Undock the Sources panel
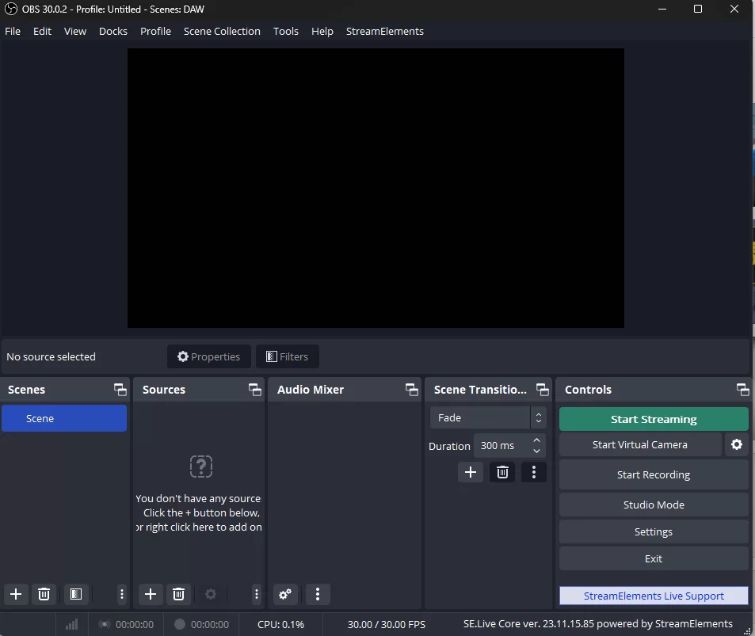The height and width of the screenshot is (636, 755). click(255, 390)
